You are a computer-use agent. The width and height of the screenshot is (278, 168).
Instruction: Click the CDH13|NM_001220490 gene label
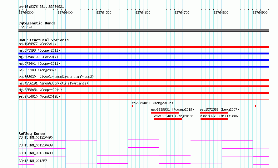pos(36,137)
